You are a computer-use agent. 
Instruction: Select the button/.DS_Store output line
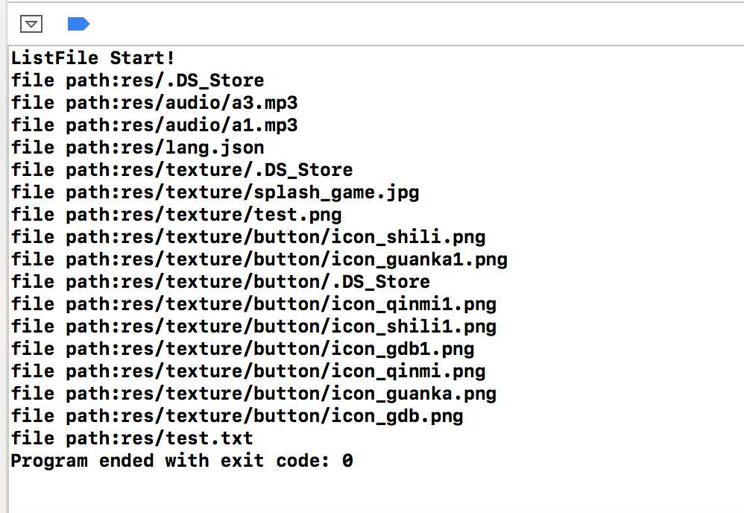221,281
